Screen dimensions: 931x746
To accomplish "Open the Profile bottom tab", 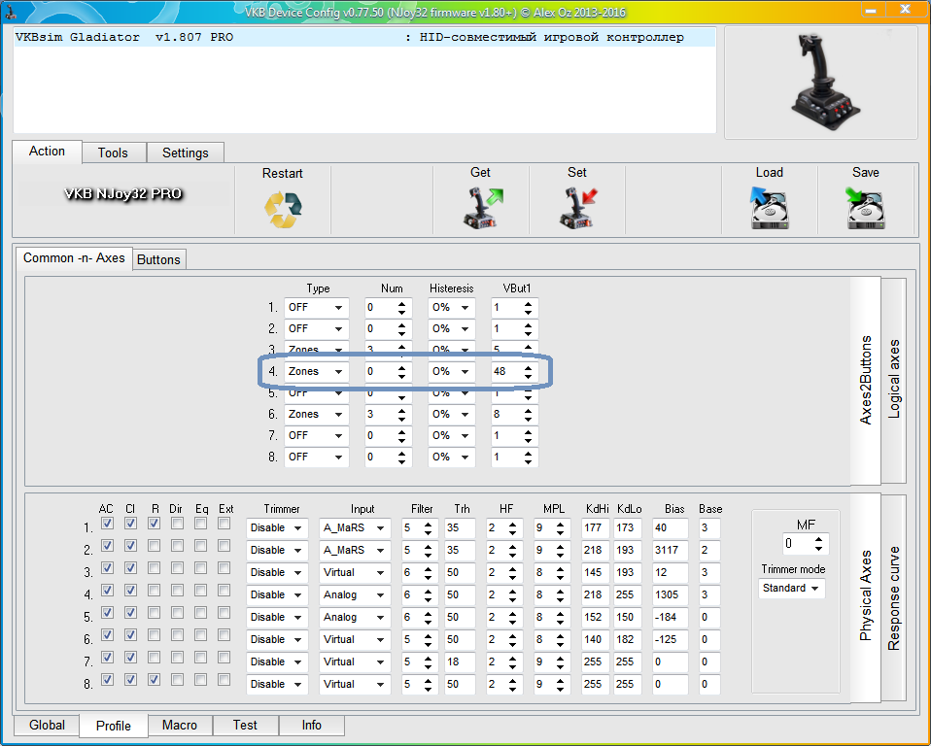I will [113, 726].
